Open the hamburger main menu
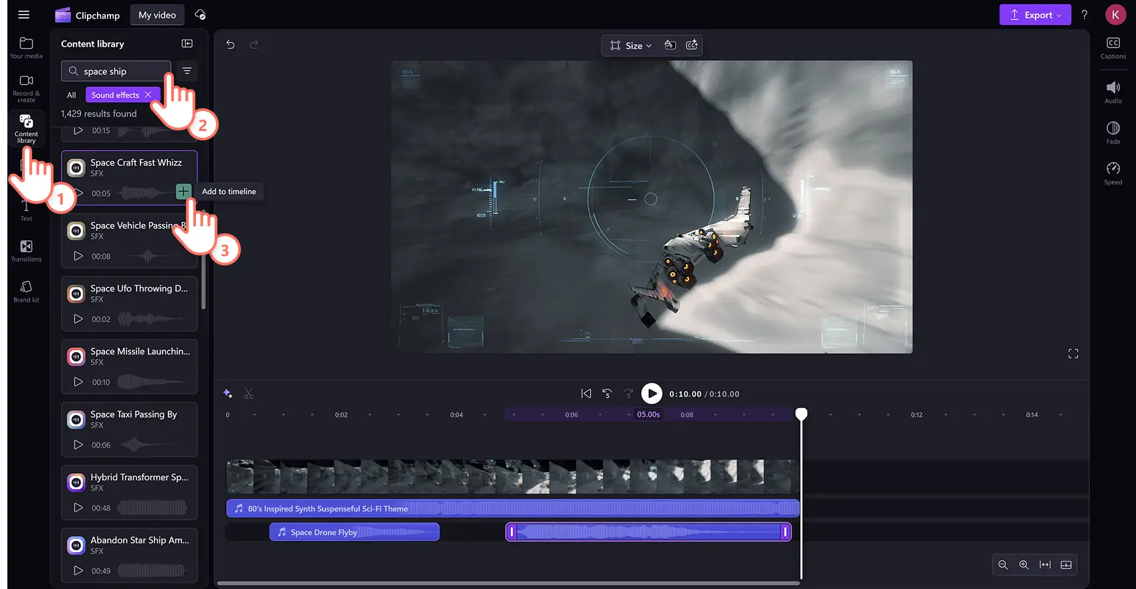Viewport: 1136px width, 589px height. pos(23,15)
